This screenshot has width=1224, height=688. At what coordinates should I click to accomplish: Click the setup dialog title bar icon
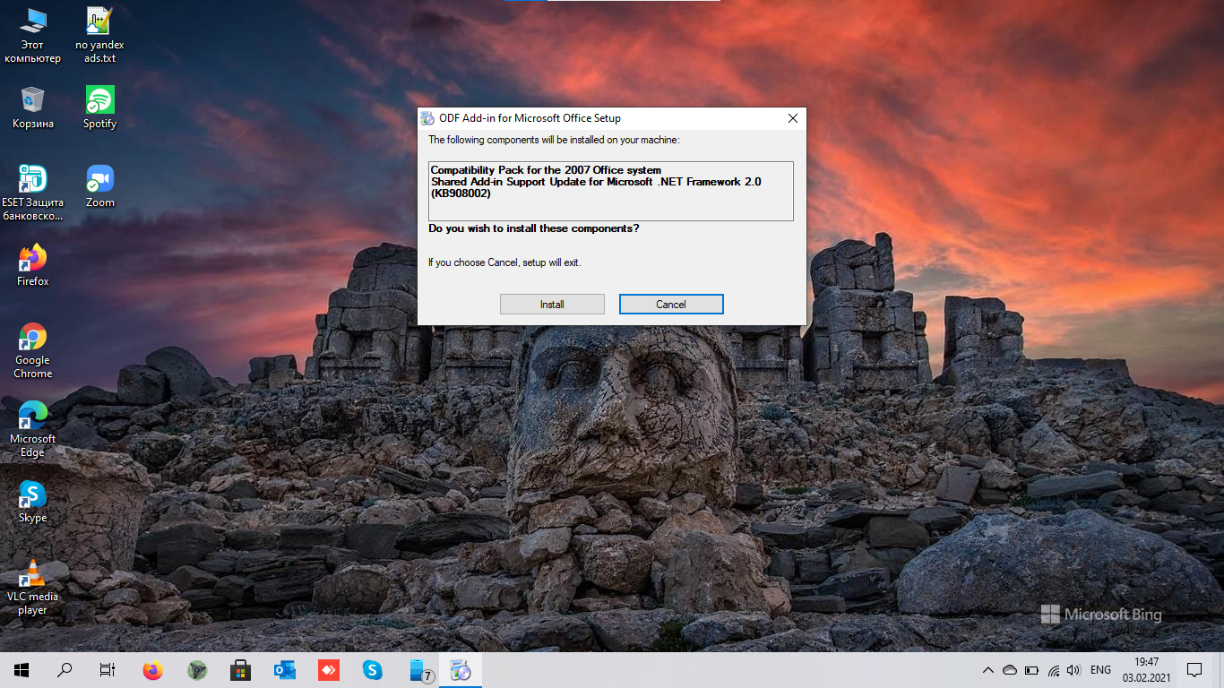(428, 118)
